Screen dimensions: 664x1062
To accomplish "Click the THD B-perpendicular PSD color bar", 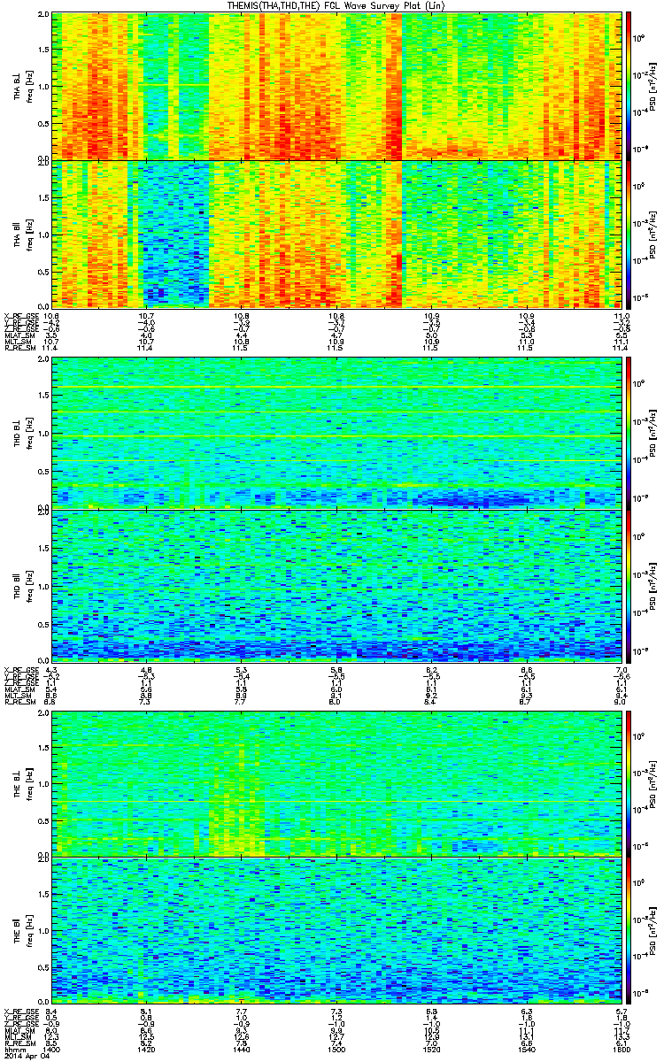I will point(629,432).
